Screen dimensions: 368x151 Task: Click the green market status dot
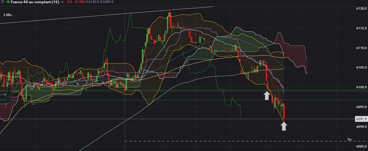pos(8,2)
